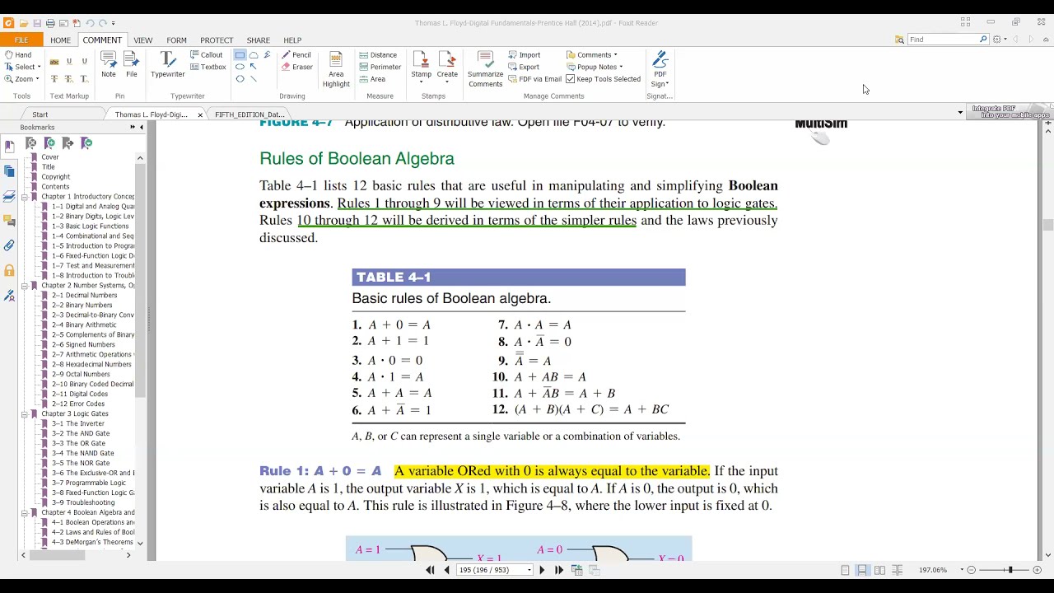This screenshot has width=1054, height=593.
Task: Click the zoom in plus button
Action: coord(1037,570)
